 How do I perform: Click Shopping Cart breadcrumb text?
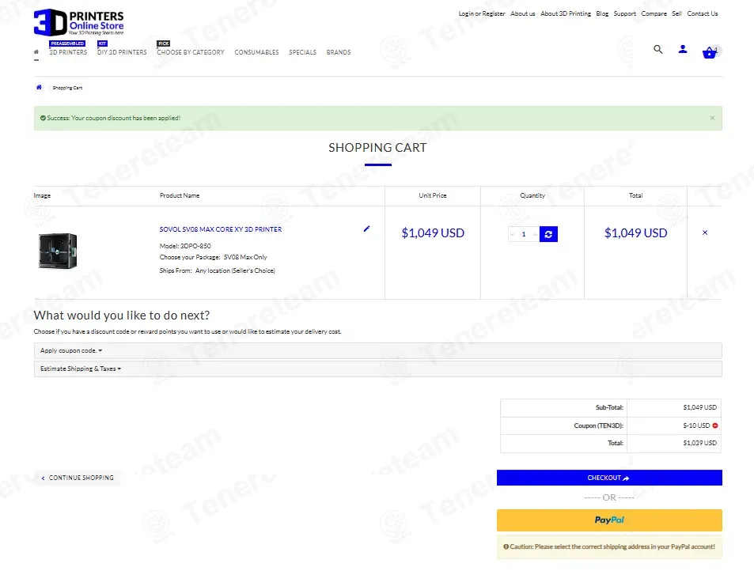tap(67, 88)
